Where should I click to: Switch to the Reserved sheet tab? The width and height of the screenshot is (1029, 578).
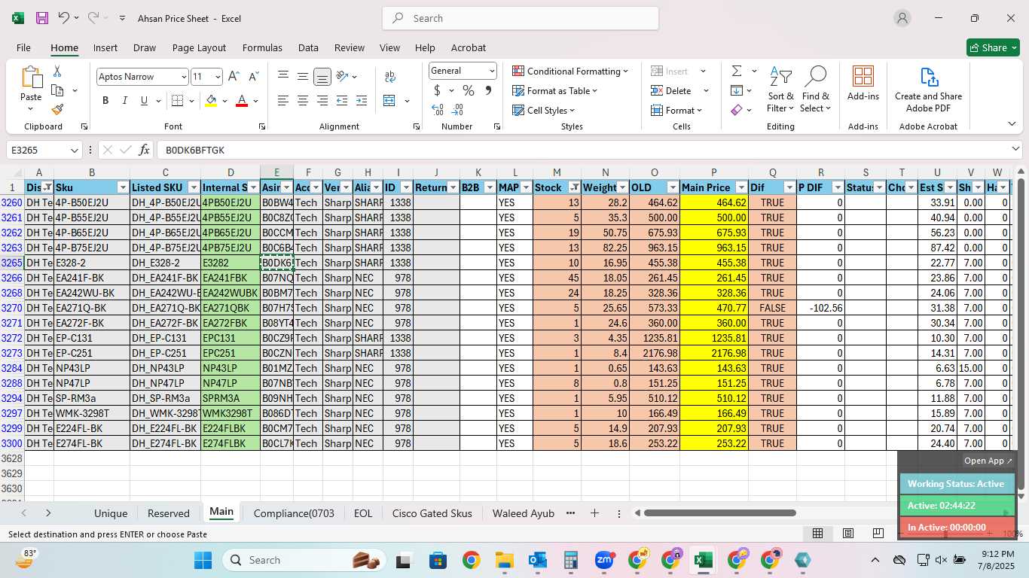point(169,513)
